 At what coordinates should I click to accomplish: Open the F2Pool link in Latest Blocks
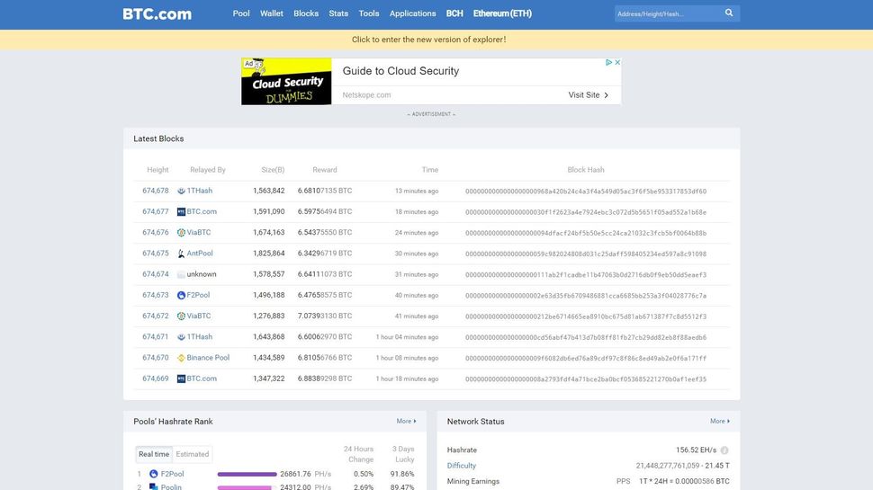pyautogui.click(x=198, y=295)
